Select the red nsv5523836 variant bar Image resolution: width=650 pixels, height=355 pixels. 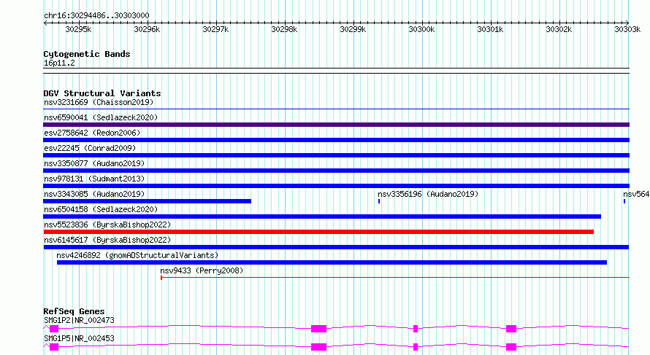point(318,232)
